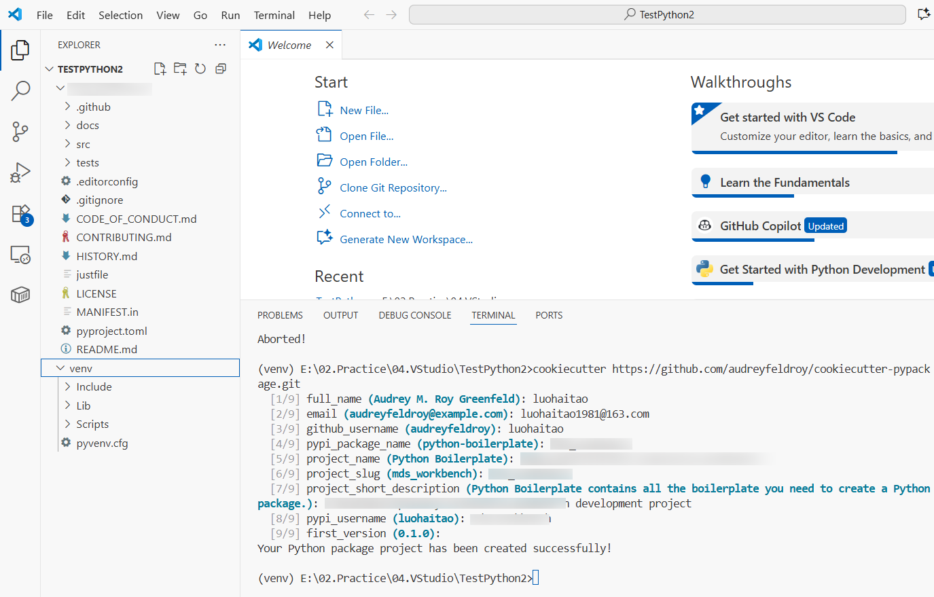Open the Terminal menu
This screenshot has height=597, width=934.
[x=274, y=15]
